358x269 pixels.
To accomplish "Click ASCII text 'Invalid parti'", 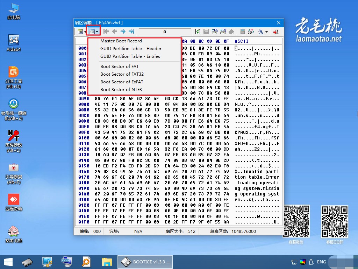I will pos(261,172).
